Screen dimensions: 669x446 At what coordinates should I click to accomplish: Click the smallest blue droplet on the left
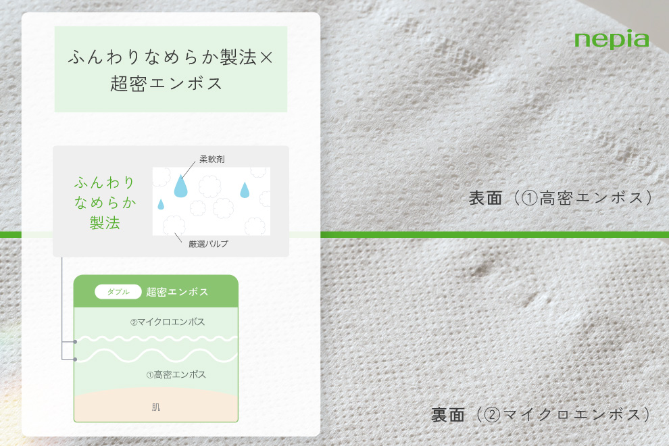pyautogui.click(x=161, y=204)
